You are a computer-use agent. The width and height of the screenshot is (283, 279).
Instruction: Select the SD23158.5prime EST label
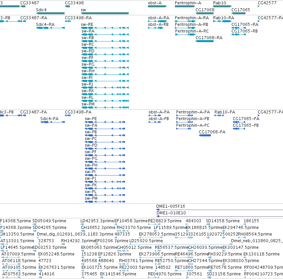coord(223,274)
